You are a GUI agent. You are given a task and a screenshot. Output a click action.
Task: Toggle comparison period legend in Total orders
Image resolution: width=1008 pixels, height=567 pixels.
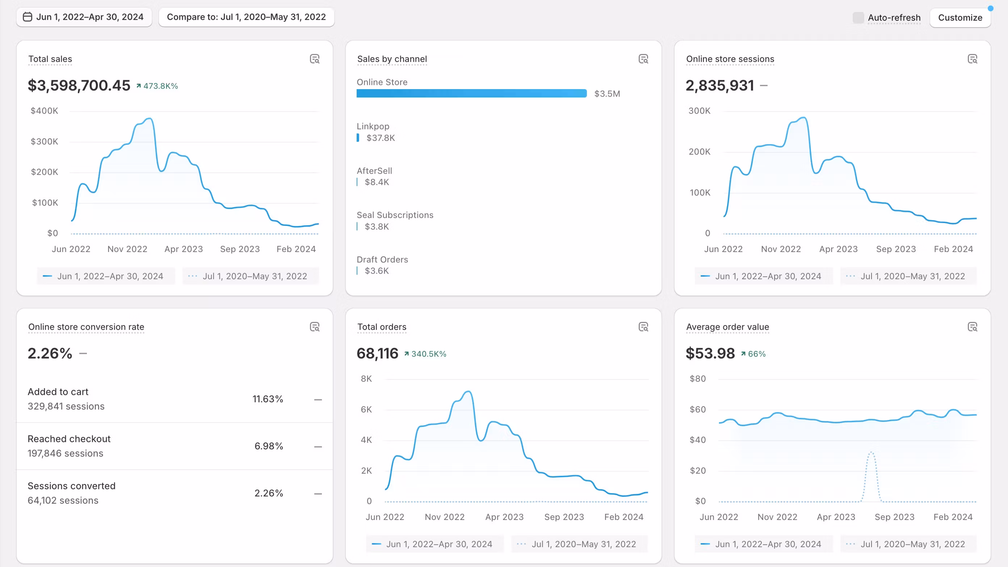point(579,544)
